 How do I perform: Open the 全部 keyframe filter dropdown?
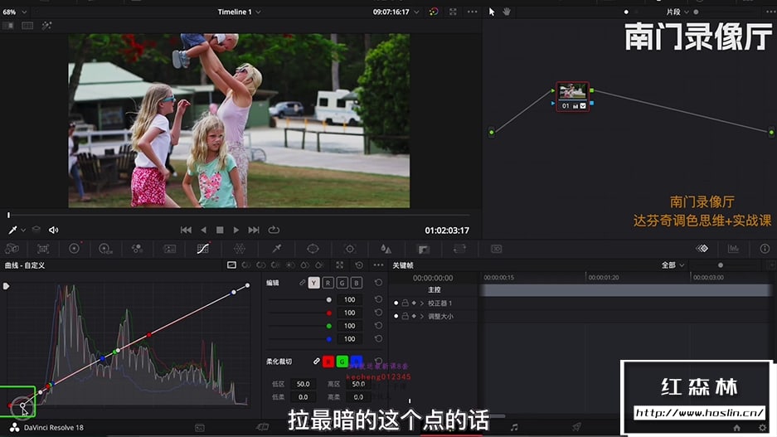tap(673, 265)
